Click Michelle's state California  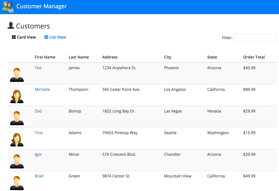pos(216,89)
